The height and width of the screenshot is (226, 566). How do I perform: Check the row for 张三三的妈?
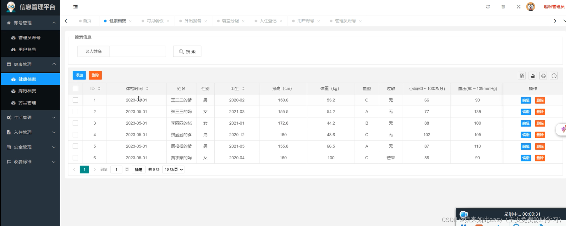pyautogui.click(x=75, y=112)
